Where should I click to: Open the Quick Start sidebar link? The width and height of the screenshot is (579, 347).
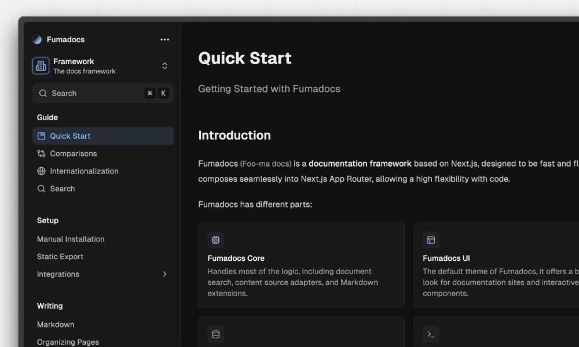pyautogui.click(x=103, y=136)
